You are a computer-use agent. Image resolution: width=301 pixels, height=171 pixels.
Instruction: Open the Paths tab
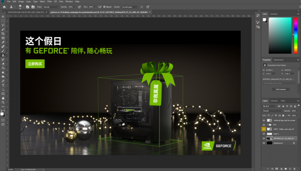coord(283,101)
